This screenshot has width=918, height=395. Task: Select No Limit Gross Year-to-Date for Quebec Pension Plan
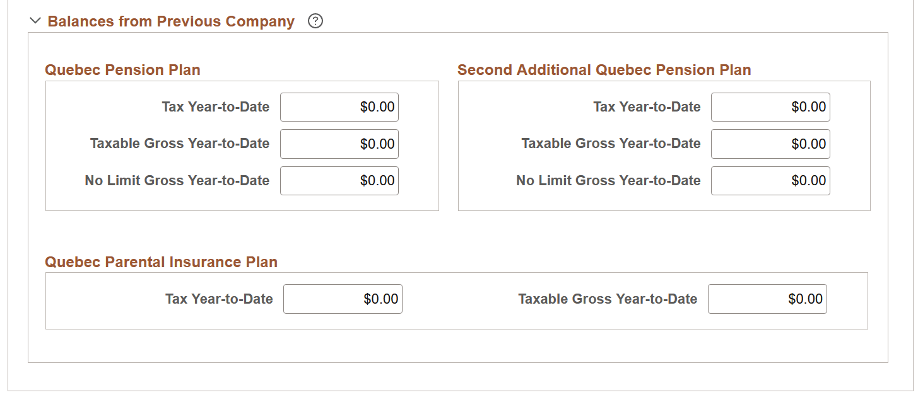click(339, 181)
